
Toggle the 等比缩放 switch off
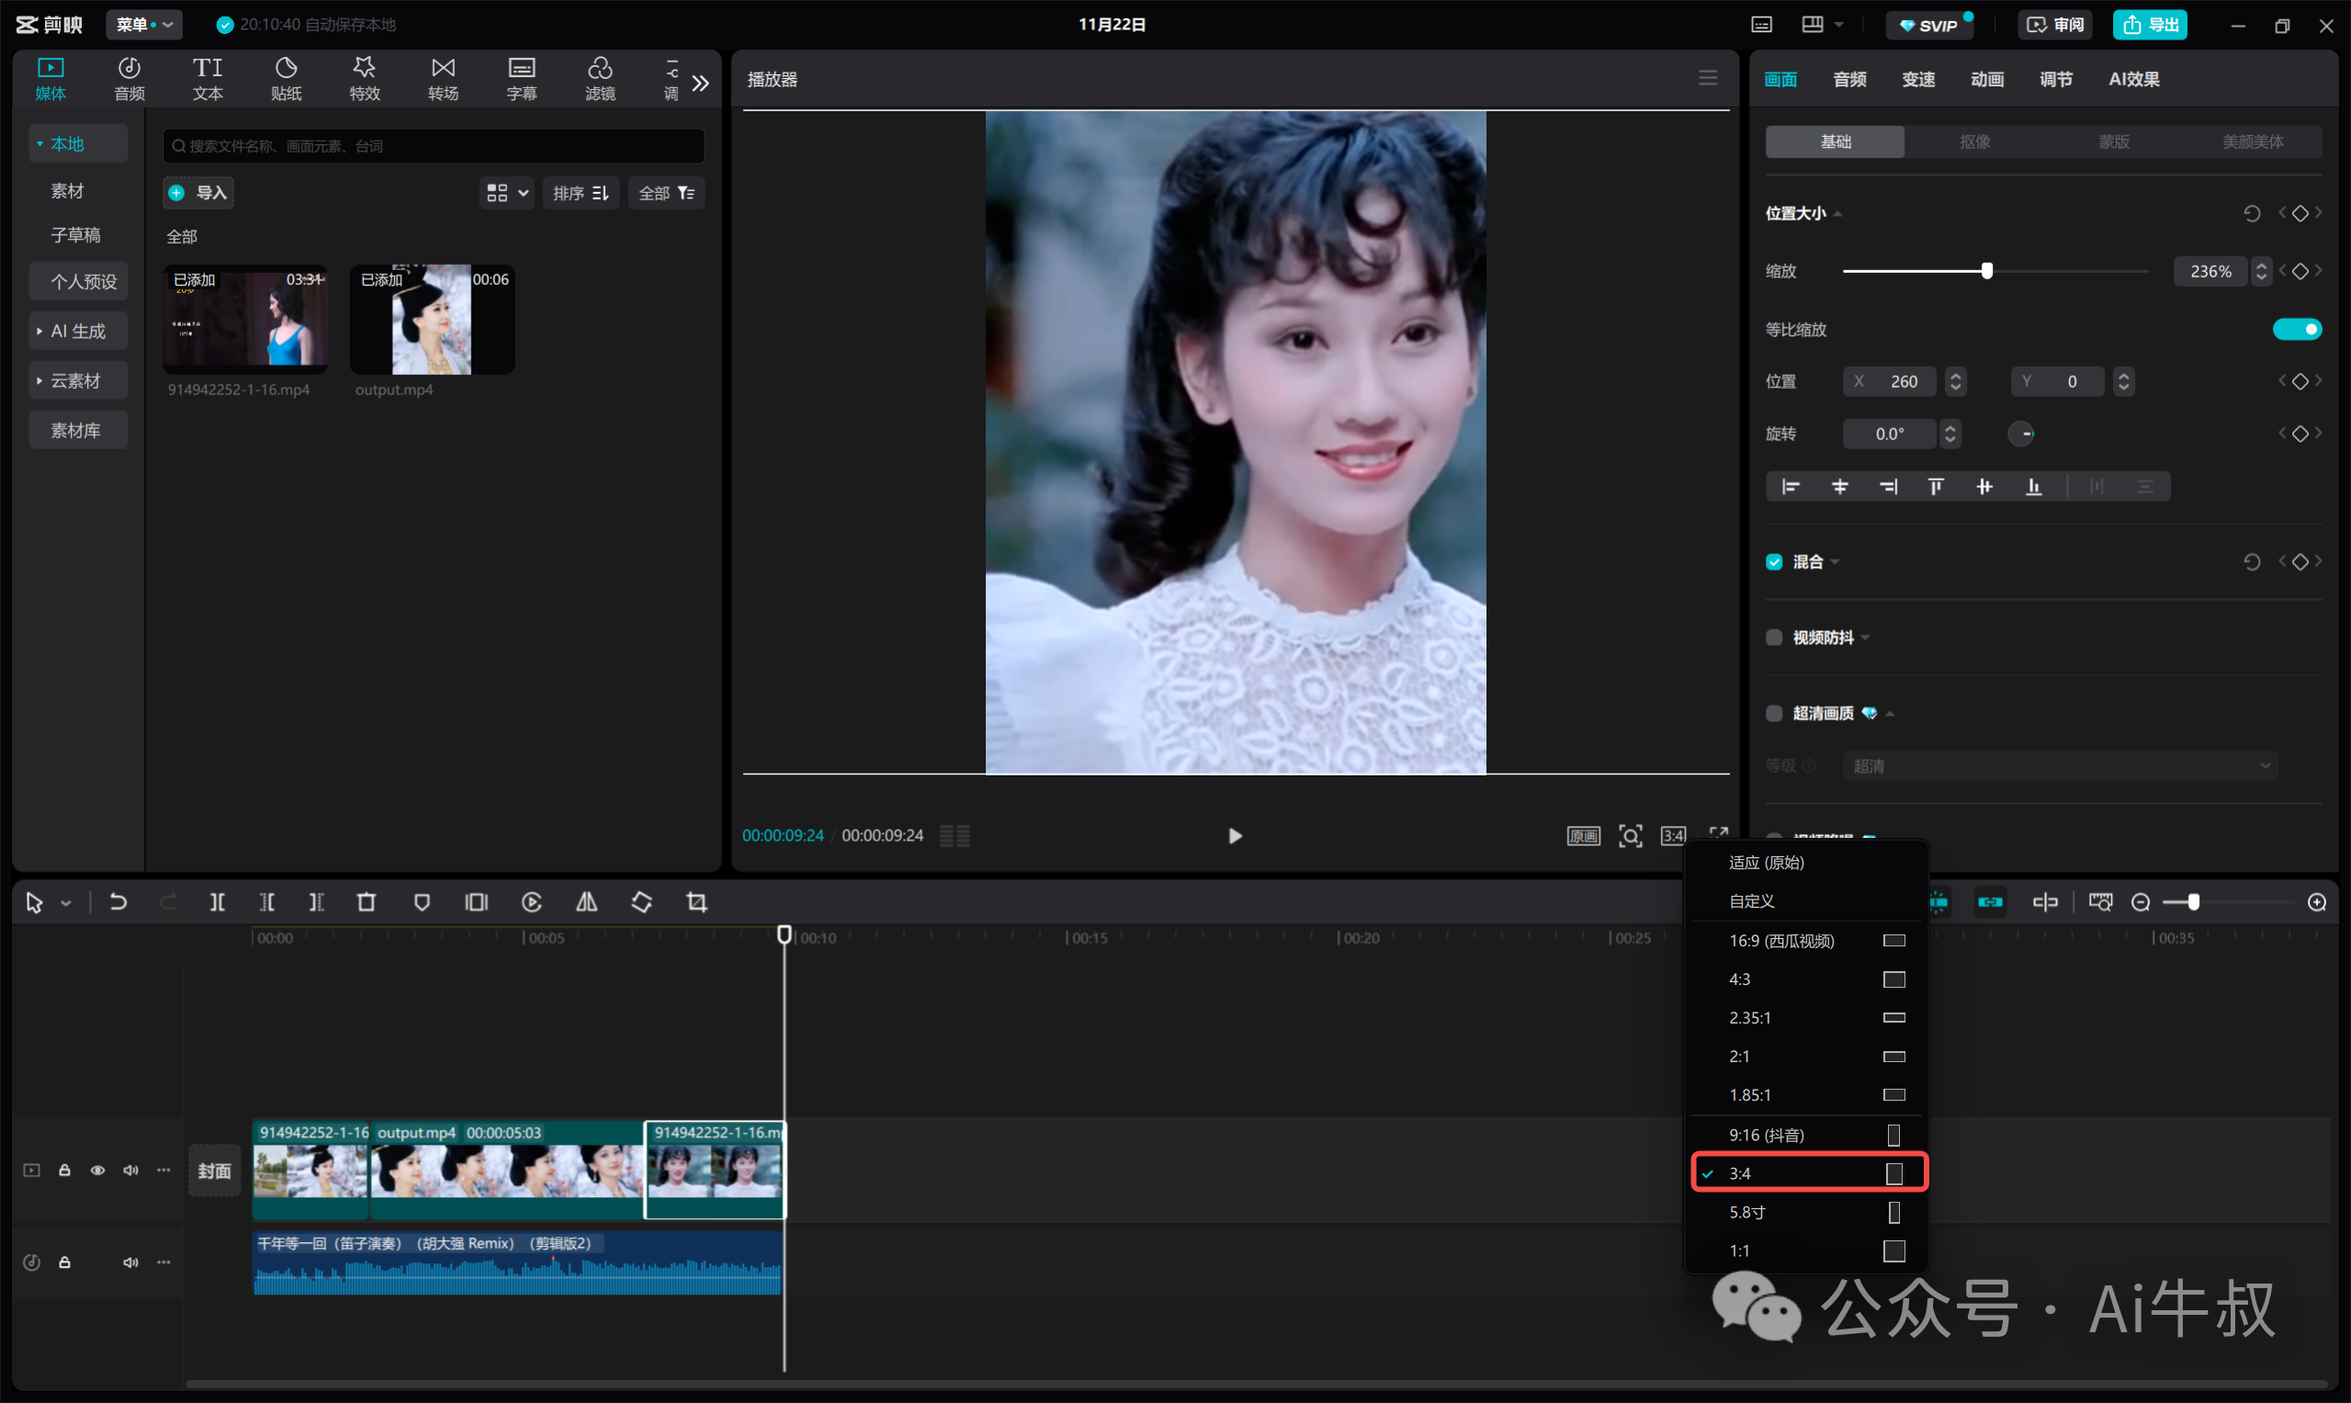[2296, 329]
